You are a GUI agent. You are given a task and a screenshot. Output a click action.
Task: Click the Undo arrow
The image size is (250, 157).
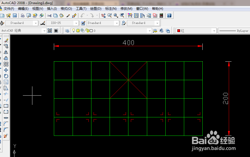click(x=83, y=15)
